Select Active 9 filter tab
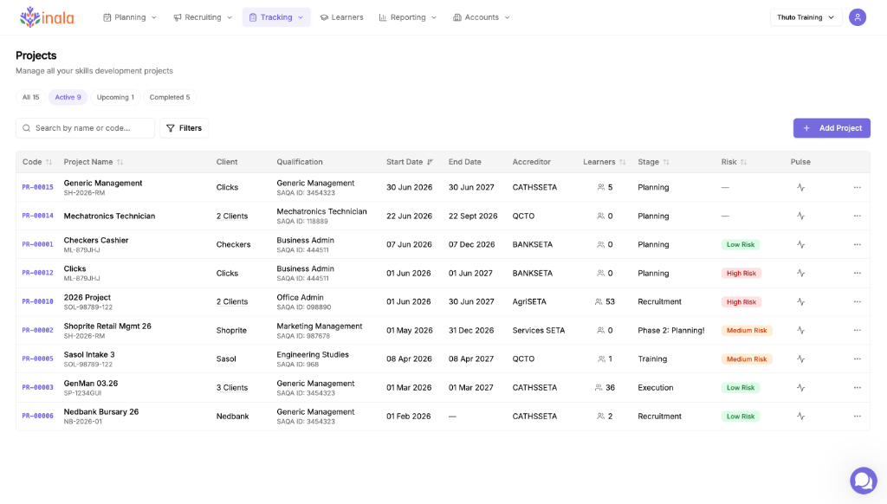The height and width of the screenshot is (504, 887). point(68,97)
